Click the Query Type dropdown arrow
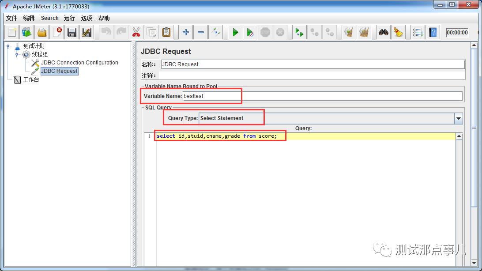 (x=458, y=118)
